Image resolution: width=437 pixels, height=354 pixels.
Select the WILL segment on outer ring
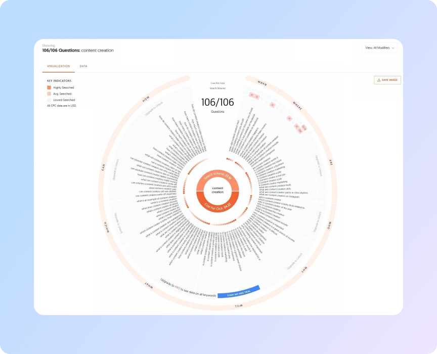237,305
